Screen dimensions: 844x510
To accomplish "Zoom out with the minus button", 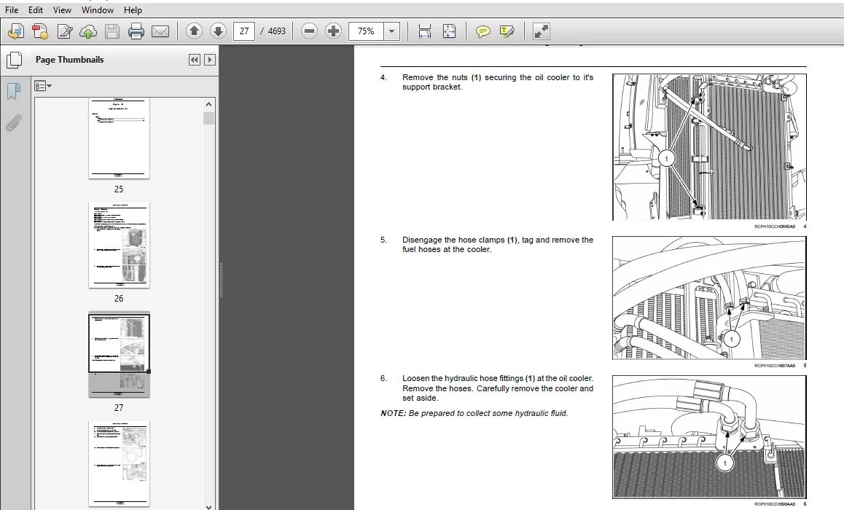I will 309,31.
